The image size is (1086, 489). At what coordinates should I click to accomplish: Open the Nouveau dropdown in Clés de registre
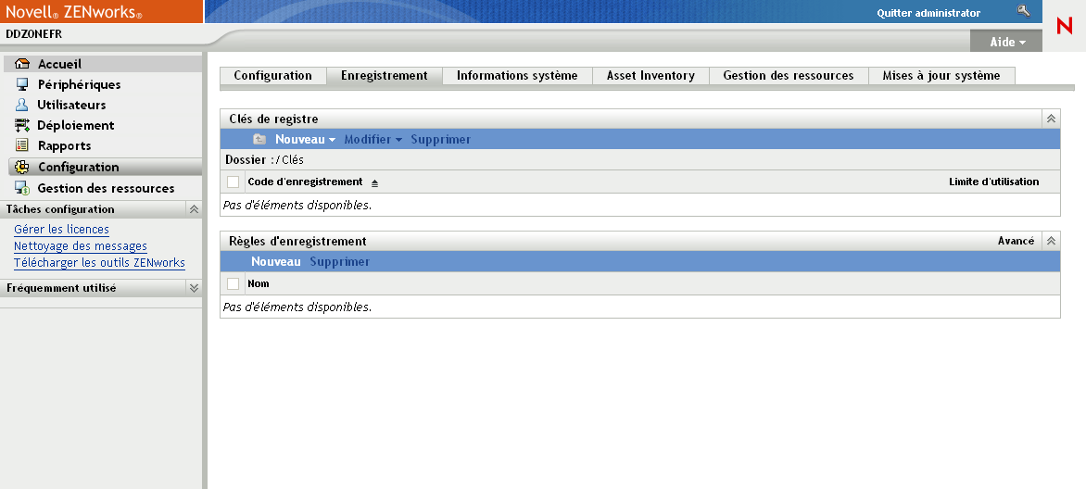[x=306, y=139]
